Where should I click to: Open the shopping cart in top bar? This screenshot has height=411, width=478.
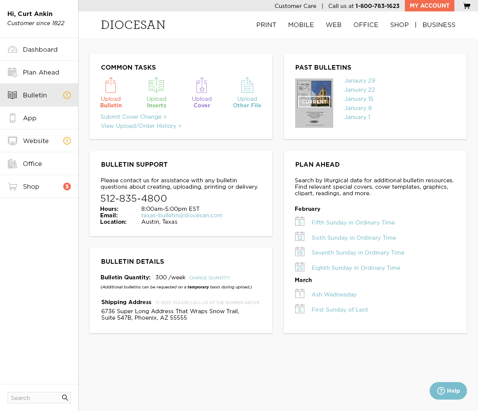[467, 6]
